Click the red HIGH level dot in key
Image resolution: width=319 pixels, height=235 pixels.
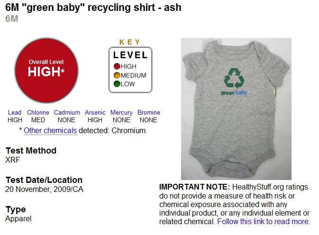pos(117,66)
